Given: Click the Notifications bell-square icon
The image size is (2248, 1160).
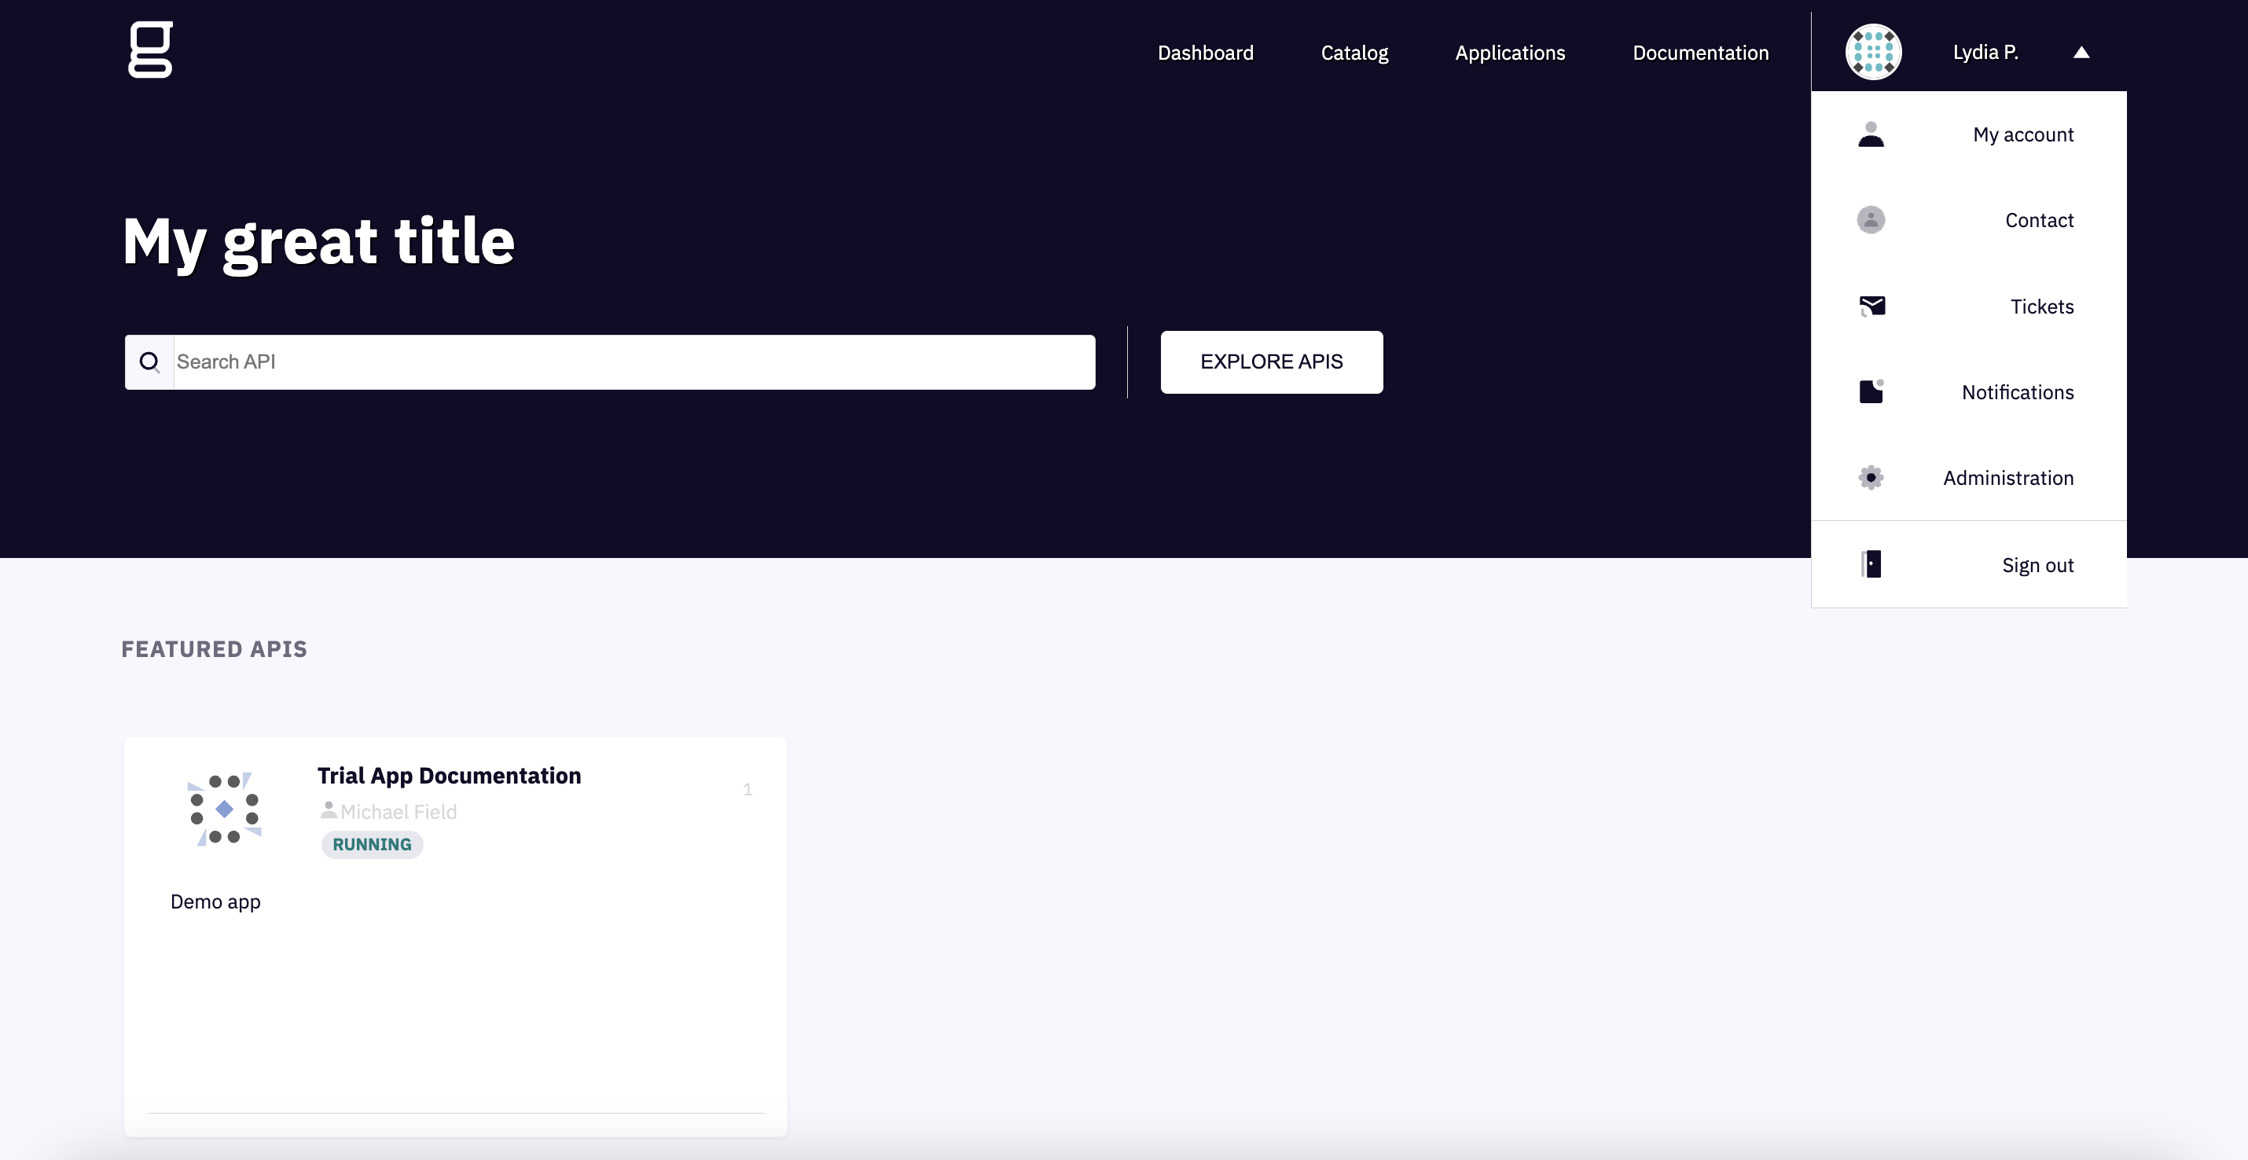Looking at the screenshot, I should point(1871,392).
